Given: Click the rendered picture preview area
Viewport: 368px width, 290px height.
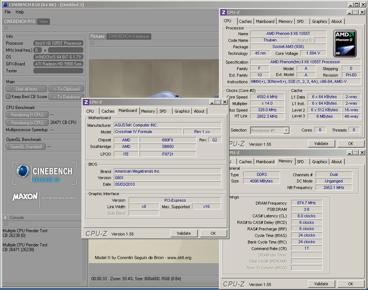Looking at the screenshot, I should (154, 79).
